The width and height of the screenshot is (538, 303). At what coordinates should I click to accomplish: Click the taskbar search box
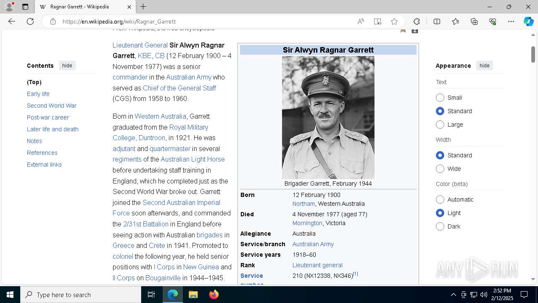(x=81, y=295)
